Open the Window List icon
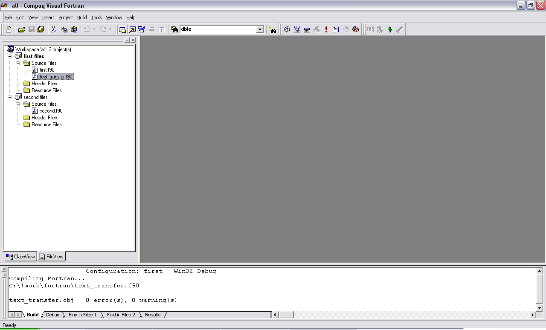The width and height of the screenshot is (546, 330). pyautogui.click(x=142, y=29)
